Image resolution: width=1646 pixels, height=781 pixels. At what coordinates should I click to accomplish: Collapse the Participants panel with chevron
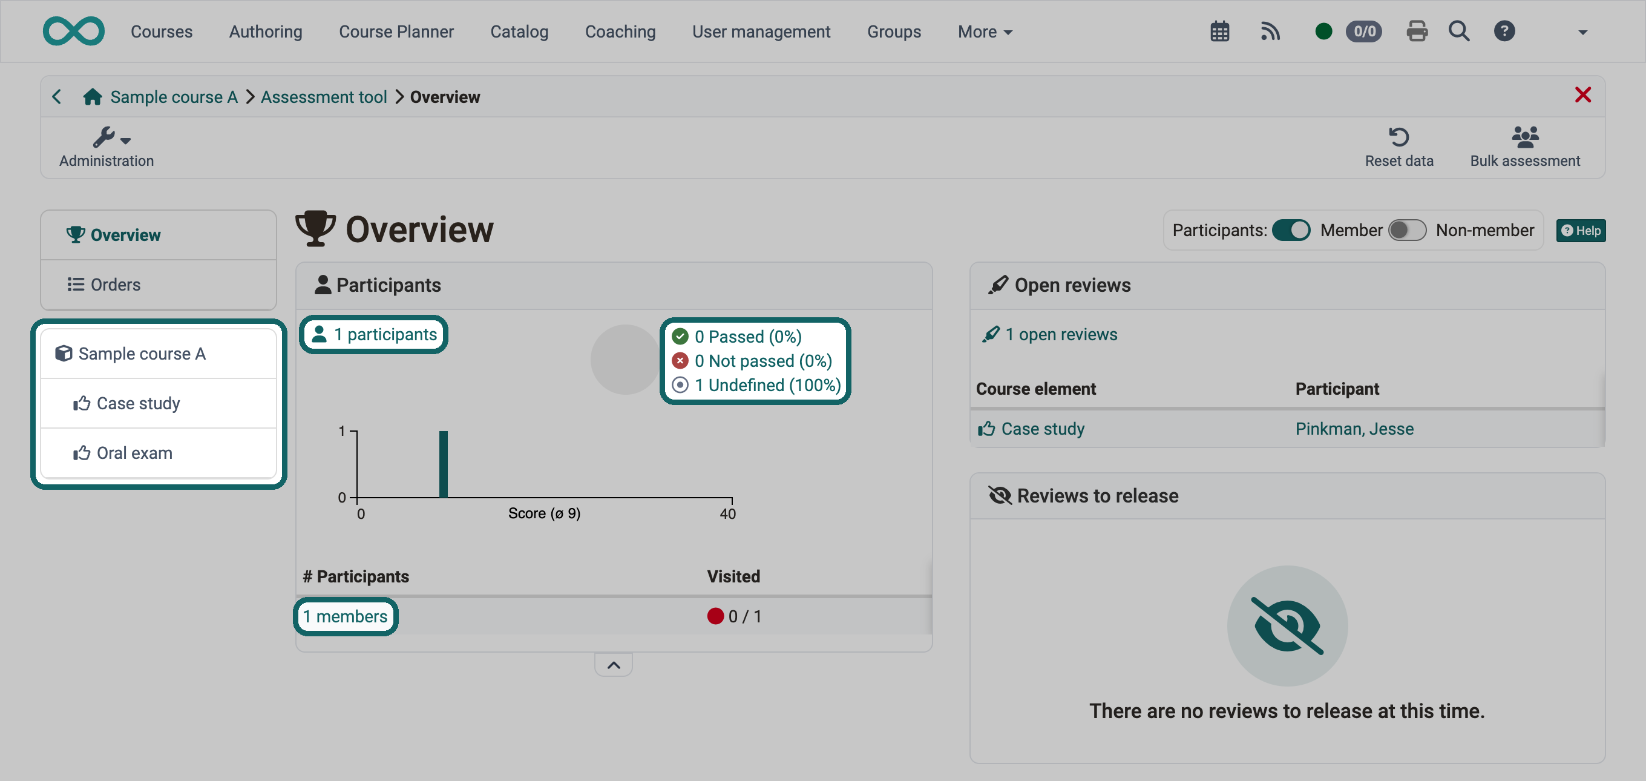click(x=614, y=665)
